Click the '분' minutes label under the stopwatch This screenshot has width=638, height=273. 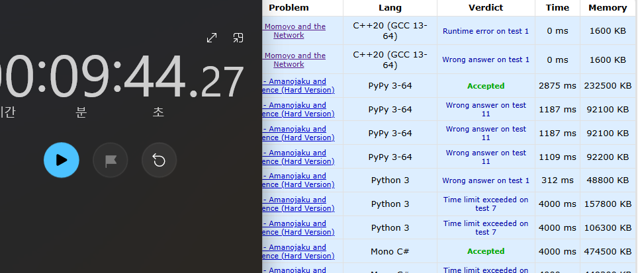[81, 112]
